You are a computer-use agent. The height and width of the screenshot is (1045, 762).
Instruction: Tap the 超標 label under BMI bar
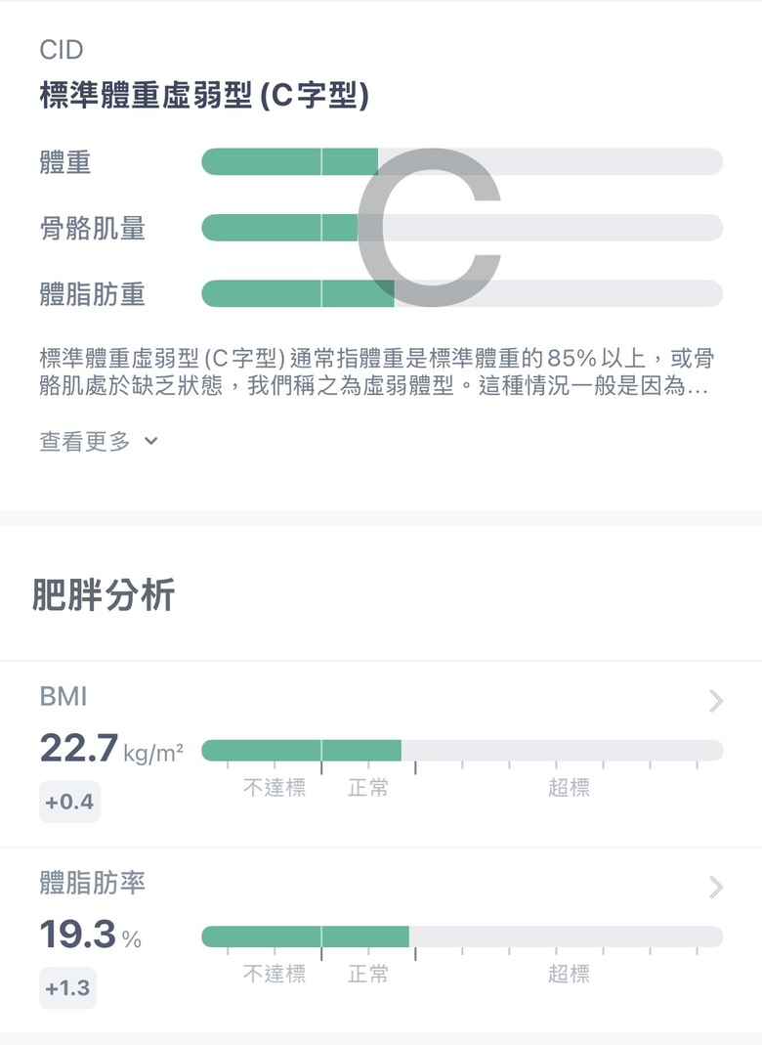569,788
